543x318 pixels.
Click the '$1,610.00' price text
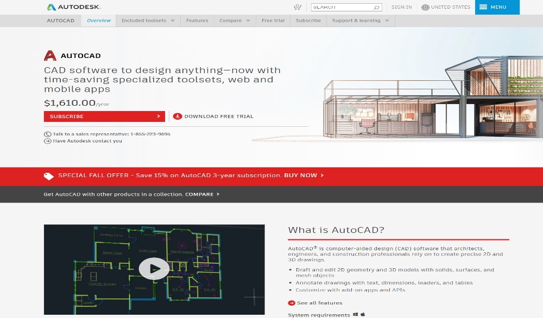click(x=70, y=103)
